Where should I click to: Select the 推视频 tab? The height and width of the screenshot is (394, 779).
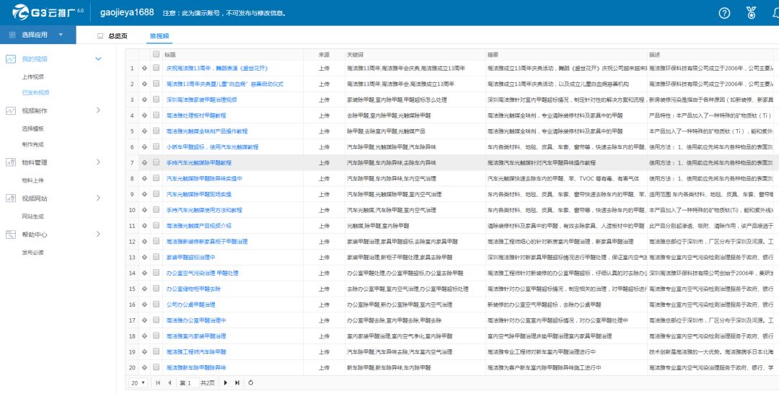point(159,35)
